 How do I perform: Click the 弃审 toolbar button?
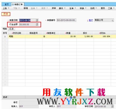click(x=54, y=8)
